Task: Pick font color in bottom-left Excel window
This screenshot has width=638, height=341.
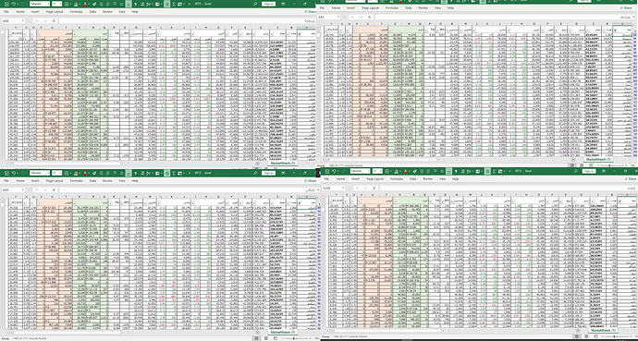Action: pyautogui.click(x=85, y=173)
